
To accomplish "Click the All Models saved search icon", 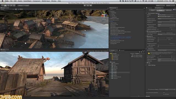I will [x=112, y=56].
